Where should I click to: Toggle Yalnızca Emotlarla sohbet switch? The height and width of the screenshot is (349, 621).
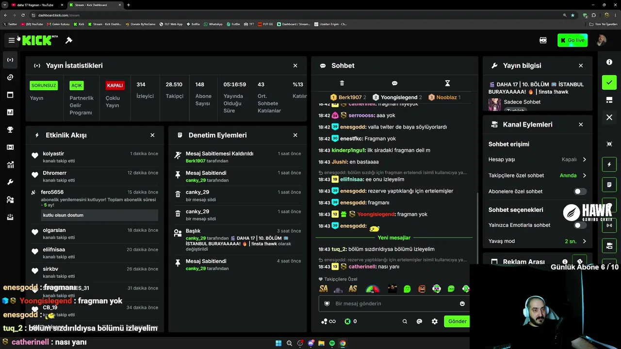point(580,225)
